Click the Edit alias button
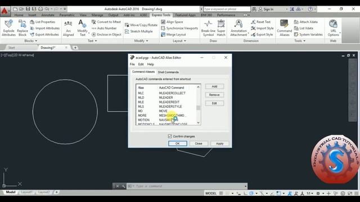This screenshot has height=202, width=360. click(x=214, y=103)
